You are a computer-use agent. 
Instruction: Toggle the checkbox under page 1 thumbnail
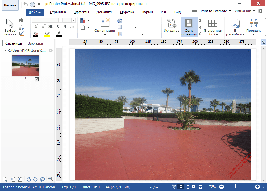[37, 79]
